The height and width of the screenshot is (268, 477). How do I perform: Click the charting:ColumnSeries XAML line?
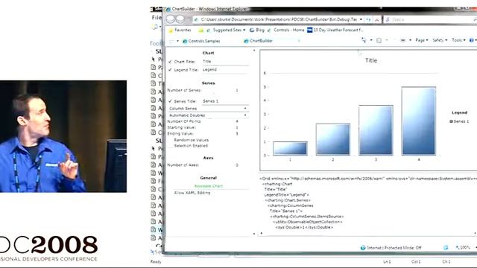[x=290, y=205]
